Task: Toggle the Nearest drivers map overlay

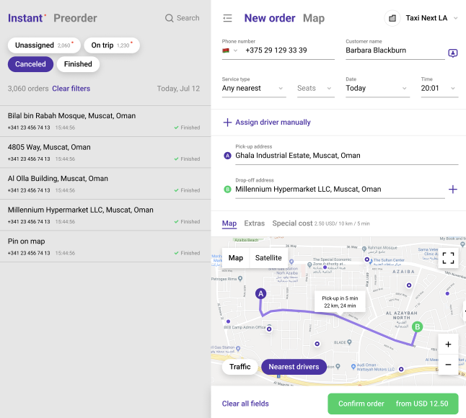Action: pos(294,367)
